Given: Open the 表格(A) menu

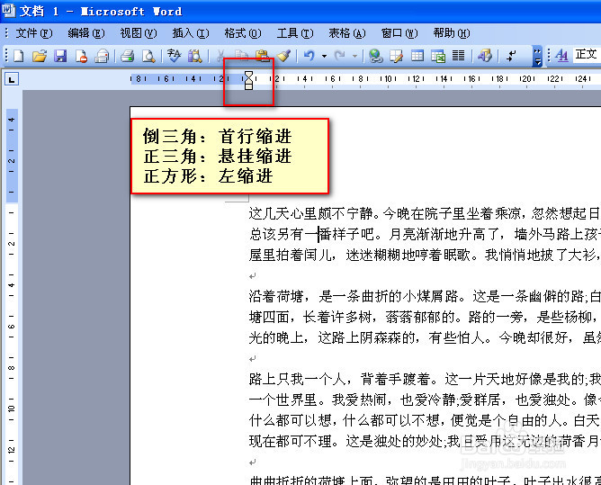Looking at the screenshot, I should tap(347, 33).
